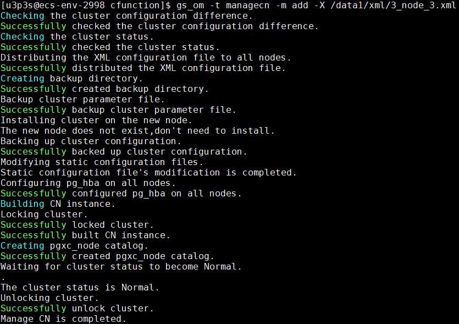Click the line 'Checking the cluster configuration difference.'
The image size is (459, 324).
pyautogui.click(x=126, y=16)
